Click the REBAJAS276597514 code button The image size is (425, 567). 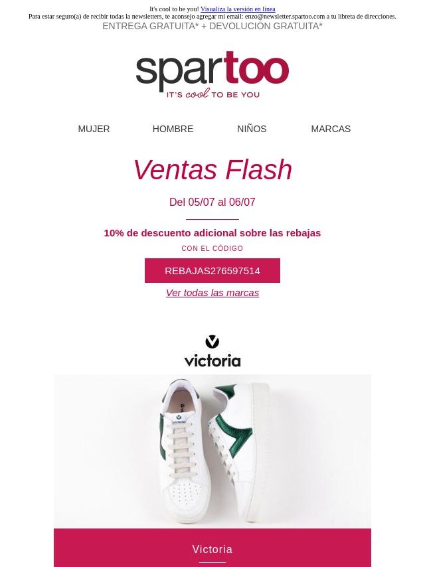tap(212, 270)
